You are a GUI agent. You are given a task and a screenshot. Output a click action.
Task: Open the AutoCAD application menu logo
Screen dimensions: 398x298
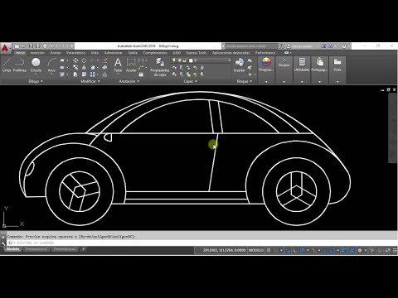pos(5,48)
